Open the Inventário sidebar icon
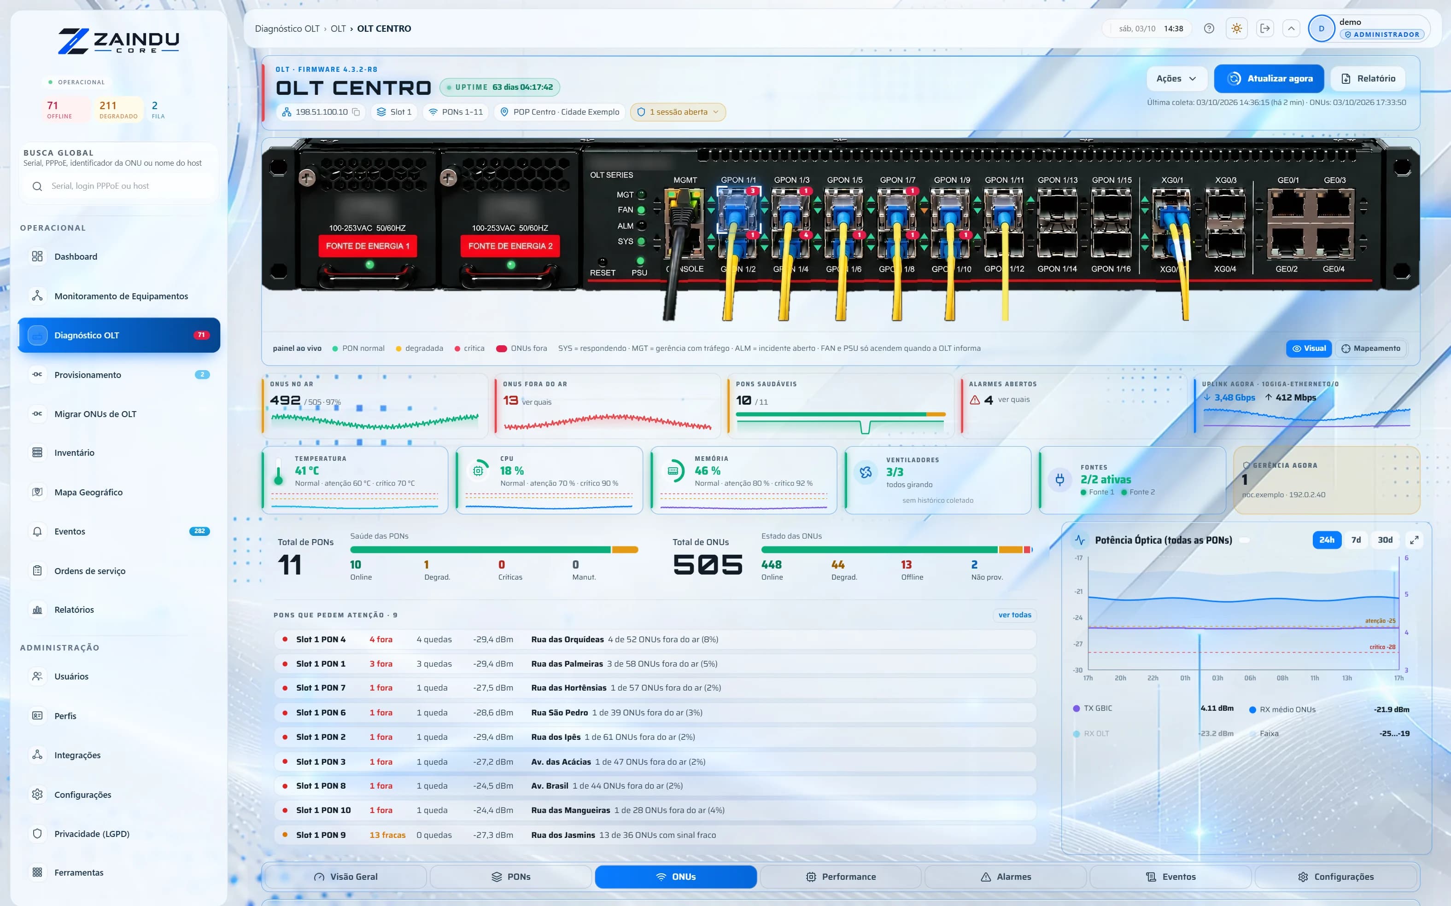Image resolution: width=1451 pixels, height=906 pixels. pos(37,453)
